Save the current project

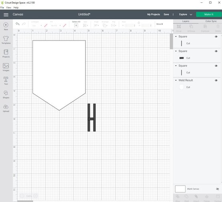[x=166, y=14]
